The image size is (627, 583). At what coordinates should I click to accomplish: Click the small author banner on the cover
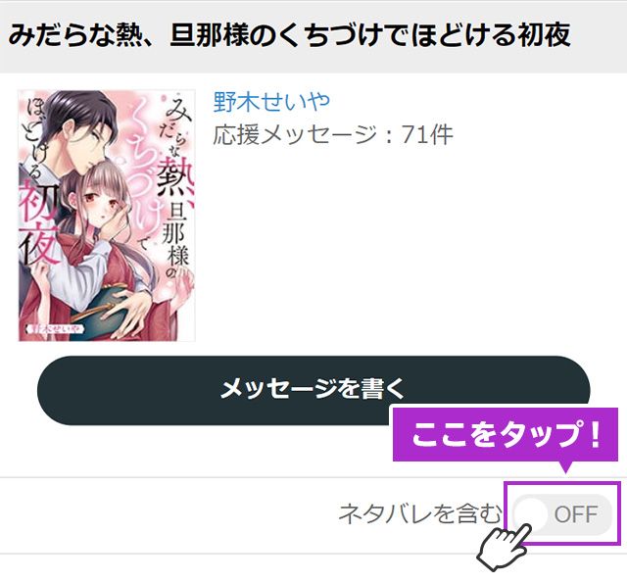click(x=54, y=329)
